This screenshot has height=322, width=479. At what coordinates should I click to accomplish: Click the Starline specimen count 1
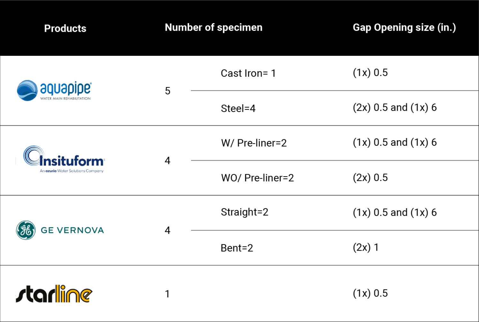point(167,294)
